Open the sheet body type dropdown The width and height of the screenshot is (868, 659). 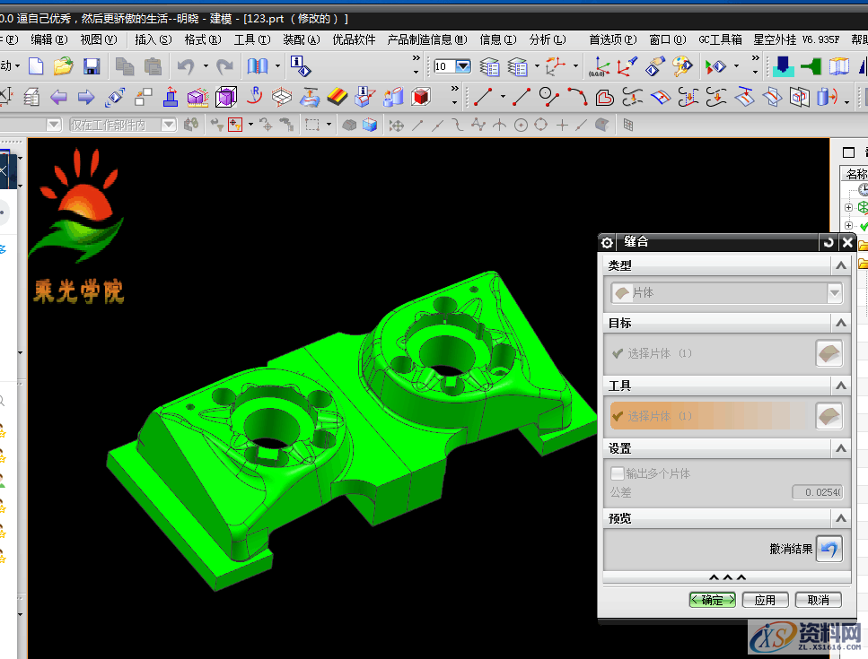pos(835,293)
